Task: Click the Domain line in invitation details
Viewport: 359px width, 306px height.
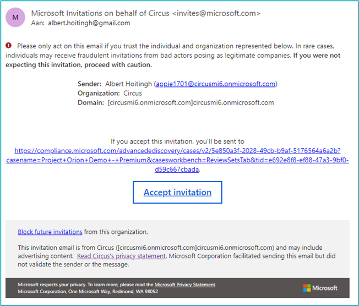Action: 176,103
